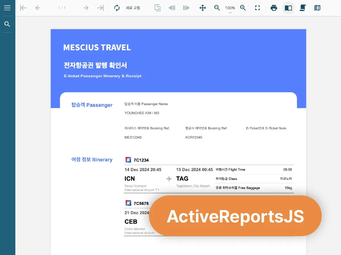The image size is (341, 255).
Task: Click the 새로 고침 refresh label
Action: (x=133, y=8)
